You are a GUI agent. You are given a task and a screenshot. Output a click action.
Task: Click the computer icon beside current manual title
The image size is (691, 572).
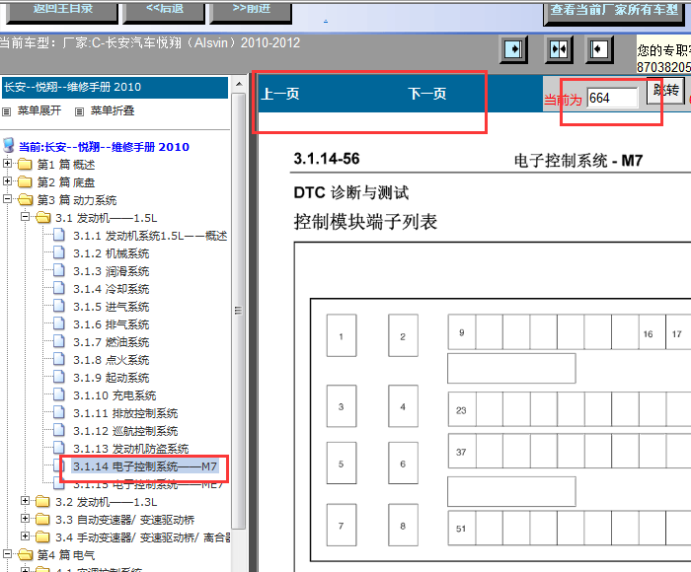coord(8,145)
